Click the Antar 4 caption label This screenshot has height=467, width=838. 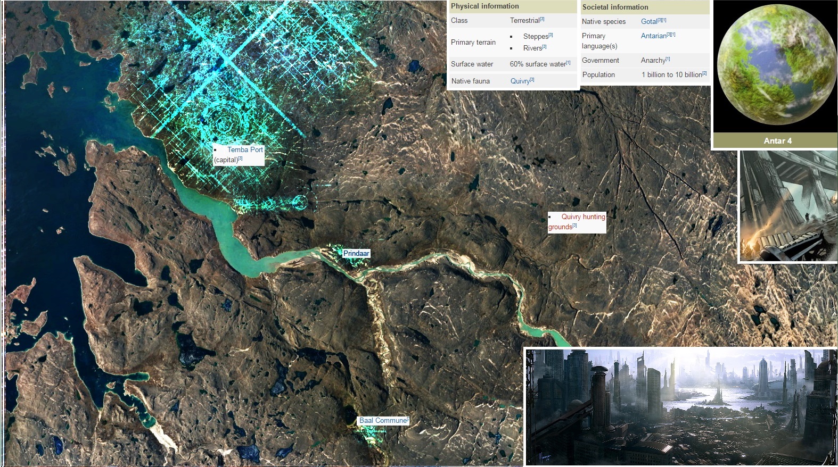(777, 141)
